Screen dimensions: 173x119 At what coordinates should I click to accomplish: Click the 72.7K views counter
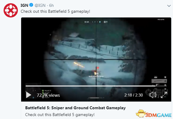(x=48, y=95)
